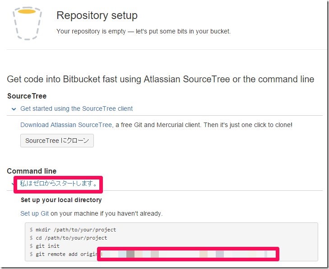Click the "git init" command line
This screenshot has width=329, height=269.
click(47, 246)
